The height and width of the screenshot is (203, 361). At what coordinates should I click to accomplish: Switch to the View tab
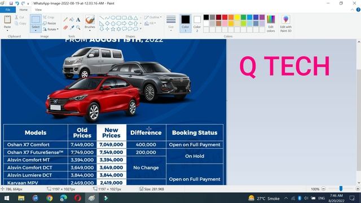pyautogui.click(x=38, y=10)
